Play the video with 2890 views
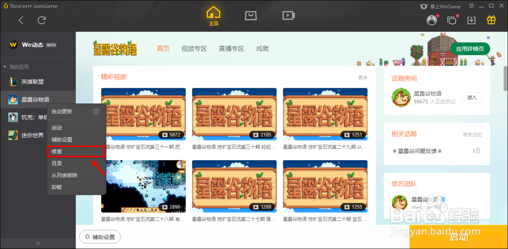The image size is (508, 249). click(x=144, y=186)
